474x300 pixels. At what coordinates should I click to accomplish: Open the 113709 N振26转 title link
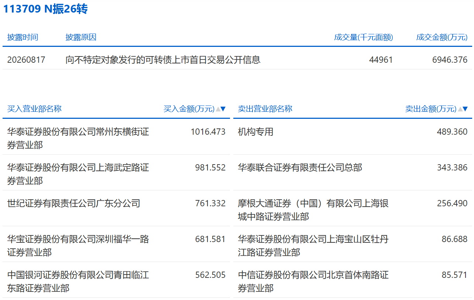(46, 9)
